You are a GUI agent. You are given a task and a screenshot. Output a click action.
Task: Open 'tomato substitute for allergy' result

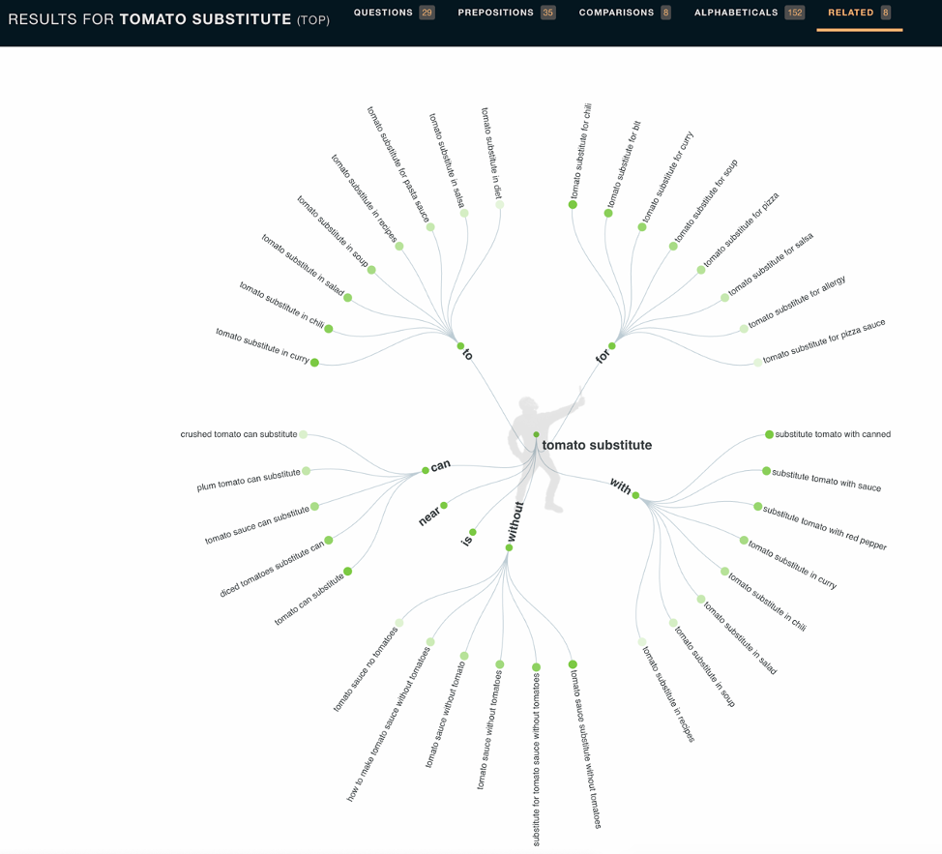tap(796, 302)
